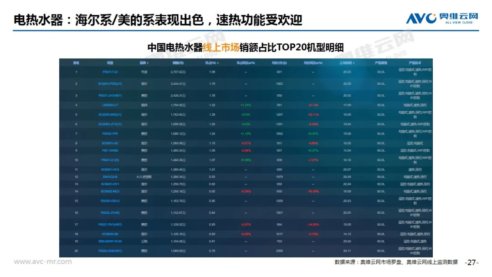Screen dimensions: 492x277
Task: Click model link F6021-JA1(HEY)
Action: pyautogui.click(x=110, y=96)
